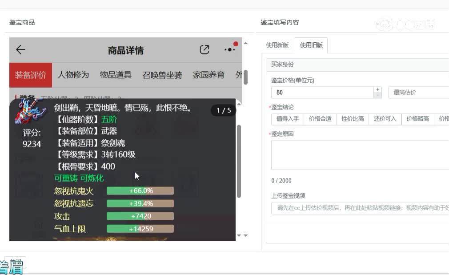The width and height of the screenshot is (449, 275).
Task: Click the 可重铸 可炼化 text
Action: click(x=79, y=178)
